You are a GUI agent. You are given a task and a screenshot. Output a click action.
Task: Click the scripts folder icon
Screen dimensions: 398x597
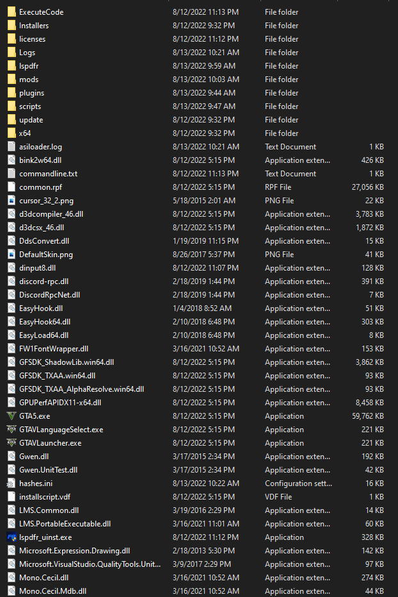click(x=12, y=106)
